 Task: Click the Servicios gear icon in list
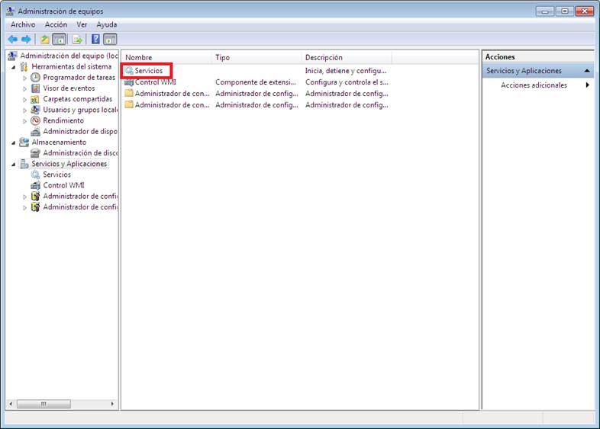129,71
